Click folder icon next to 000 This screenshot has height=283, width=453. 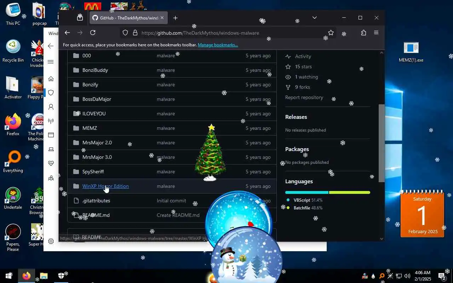76,56
